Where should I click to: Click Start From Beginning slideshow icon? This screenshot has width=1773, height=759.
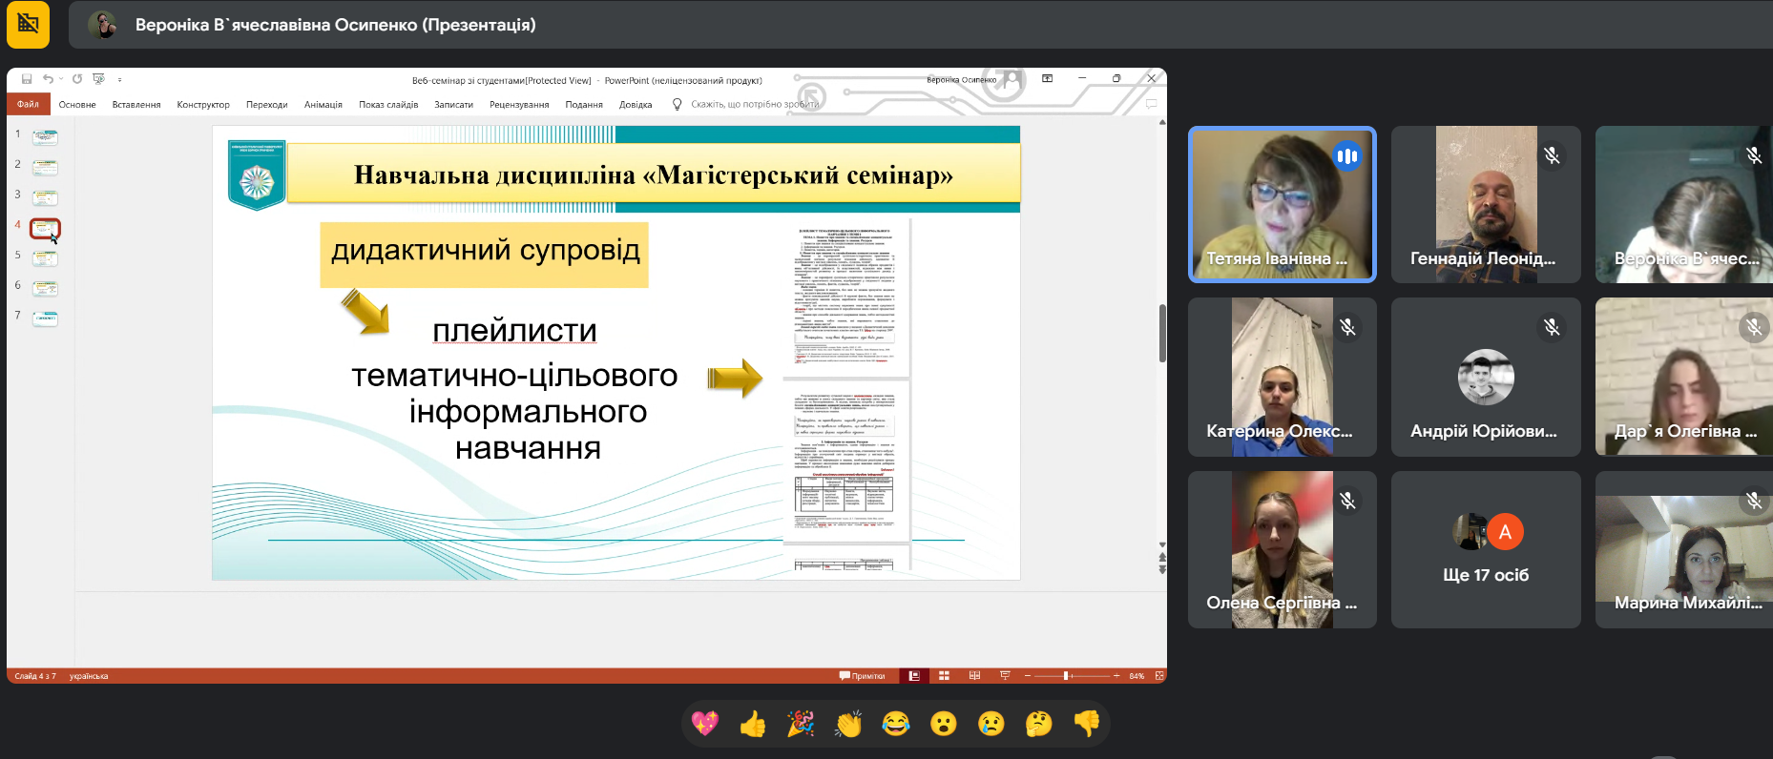coord(98,79)
